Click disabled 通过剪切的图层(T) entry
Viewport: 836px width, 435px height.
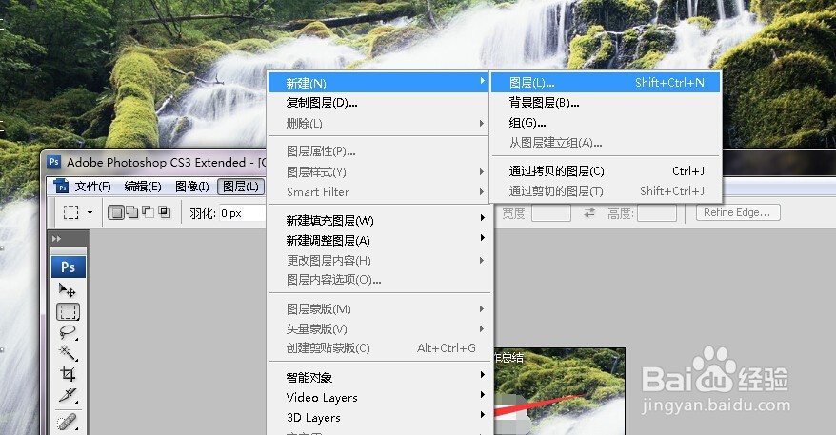pos(606,190)
